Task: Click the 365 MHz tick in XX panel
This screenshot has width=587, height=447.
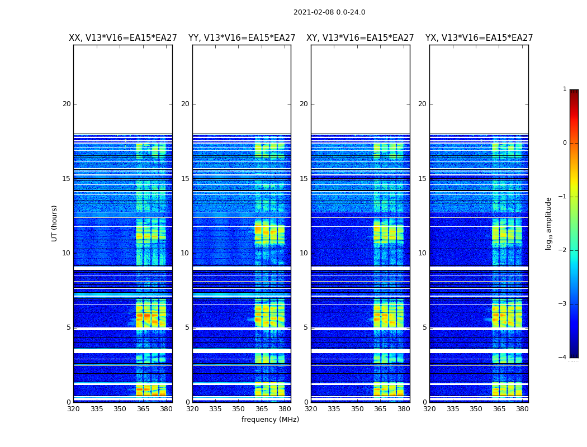Action: tap(143, 409)
